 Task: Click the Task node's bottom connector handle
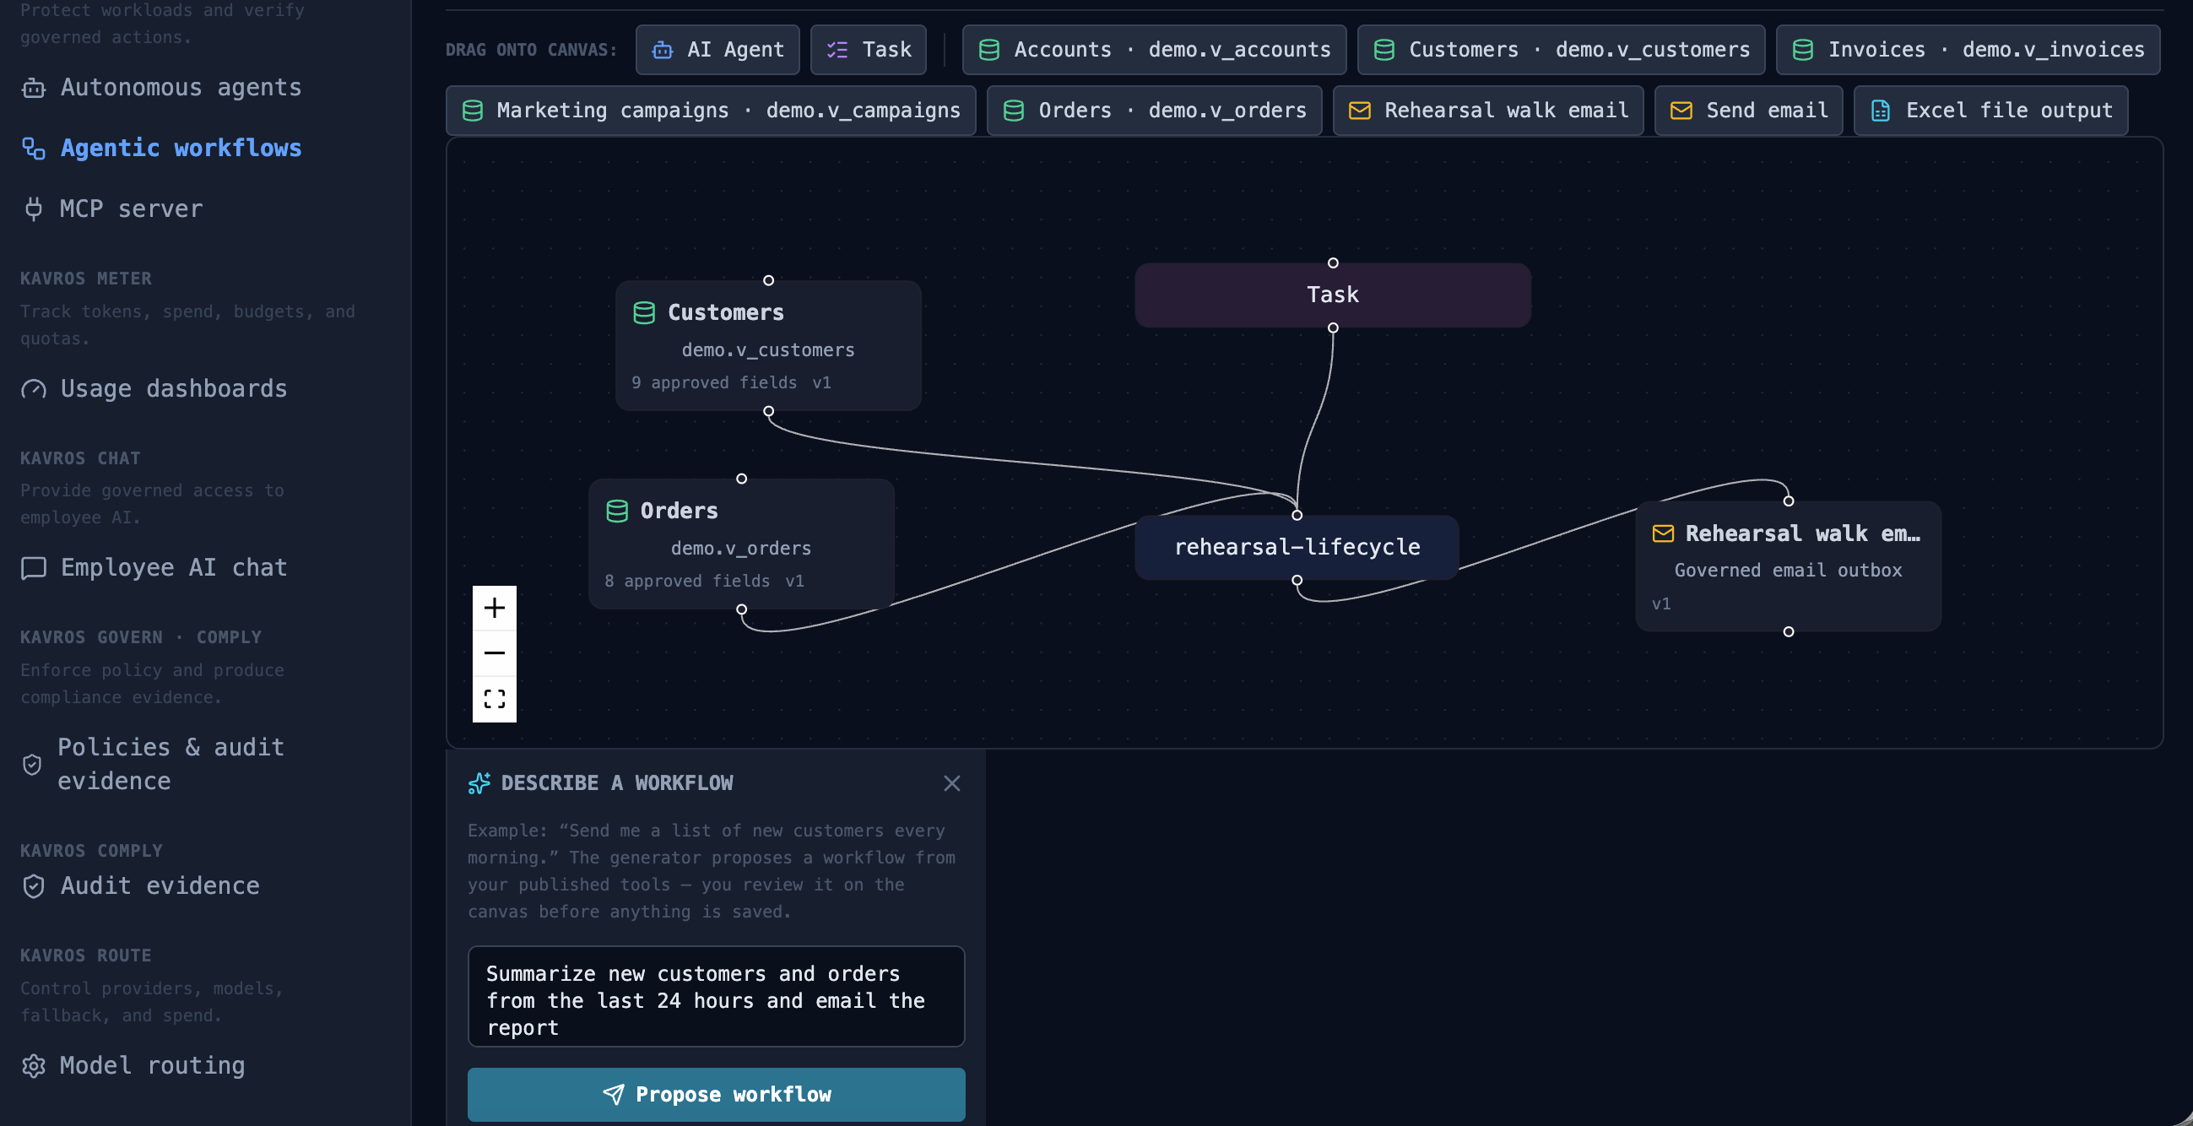tap(1333, 328)
